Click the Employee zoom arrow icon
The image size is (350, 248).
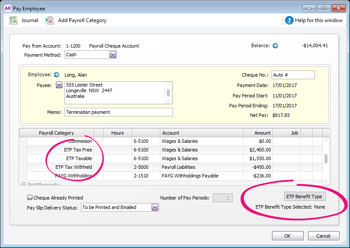(x=56, y=75)
